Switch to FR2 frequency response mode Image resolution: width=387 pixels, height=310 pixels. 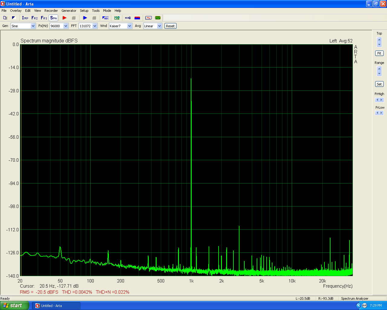pos(34,18)
